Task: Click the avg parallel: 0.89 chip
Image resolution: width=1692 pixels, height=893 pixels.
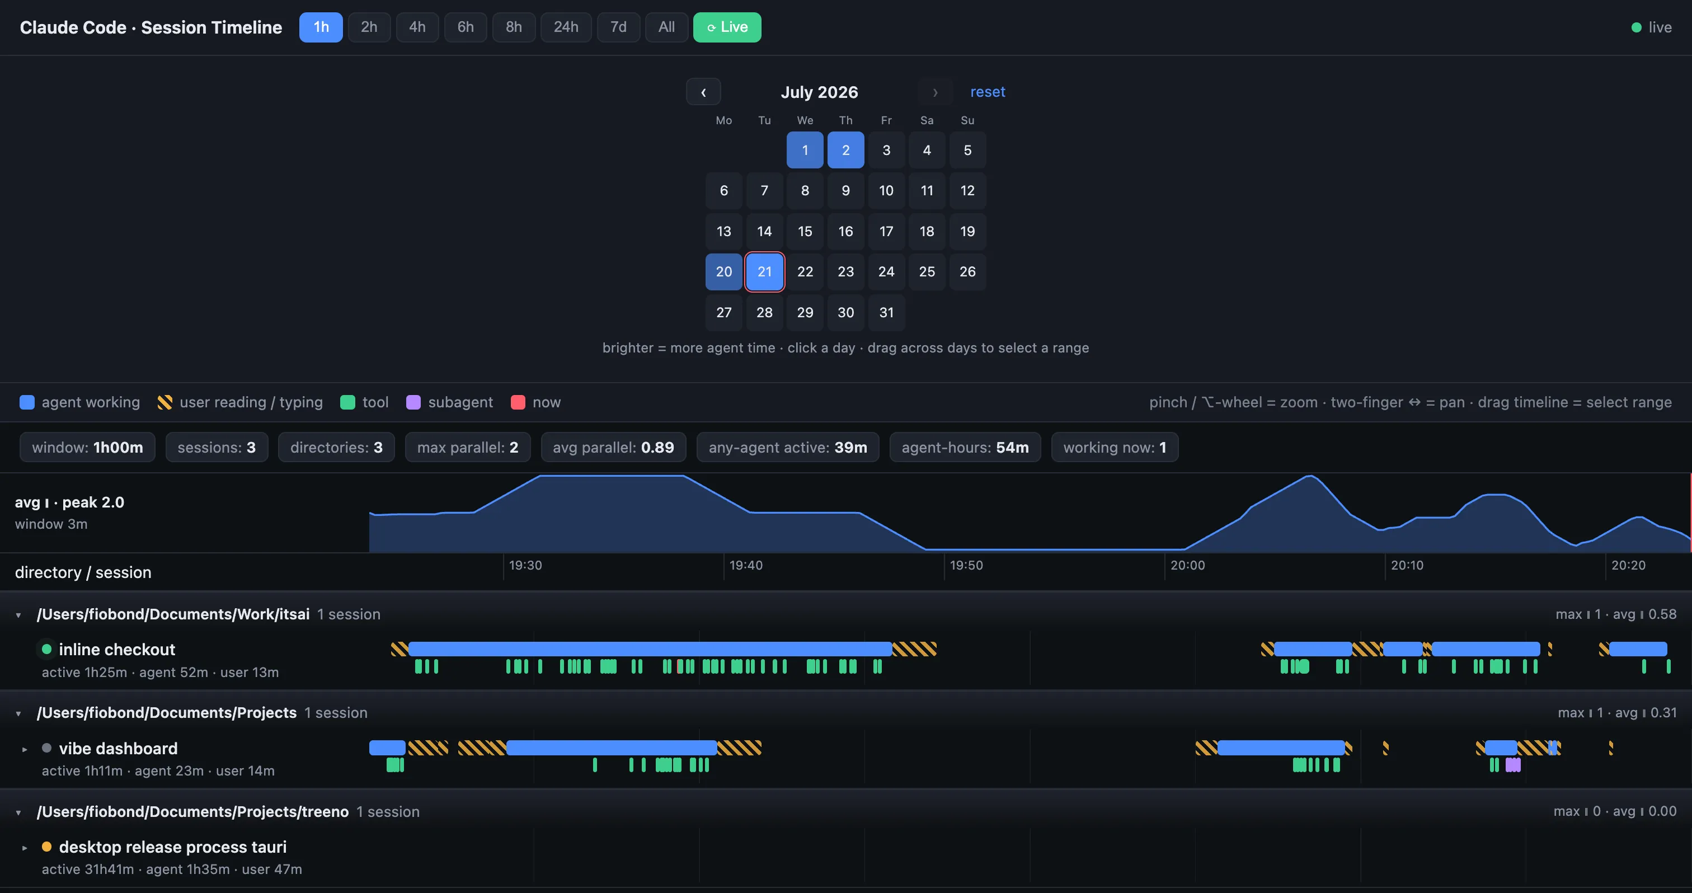Action: (x=613, y=447)
